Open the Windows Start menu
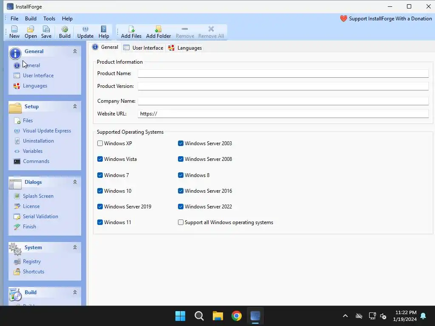Viewport: 435px width, 326px height. point(180,316)
